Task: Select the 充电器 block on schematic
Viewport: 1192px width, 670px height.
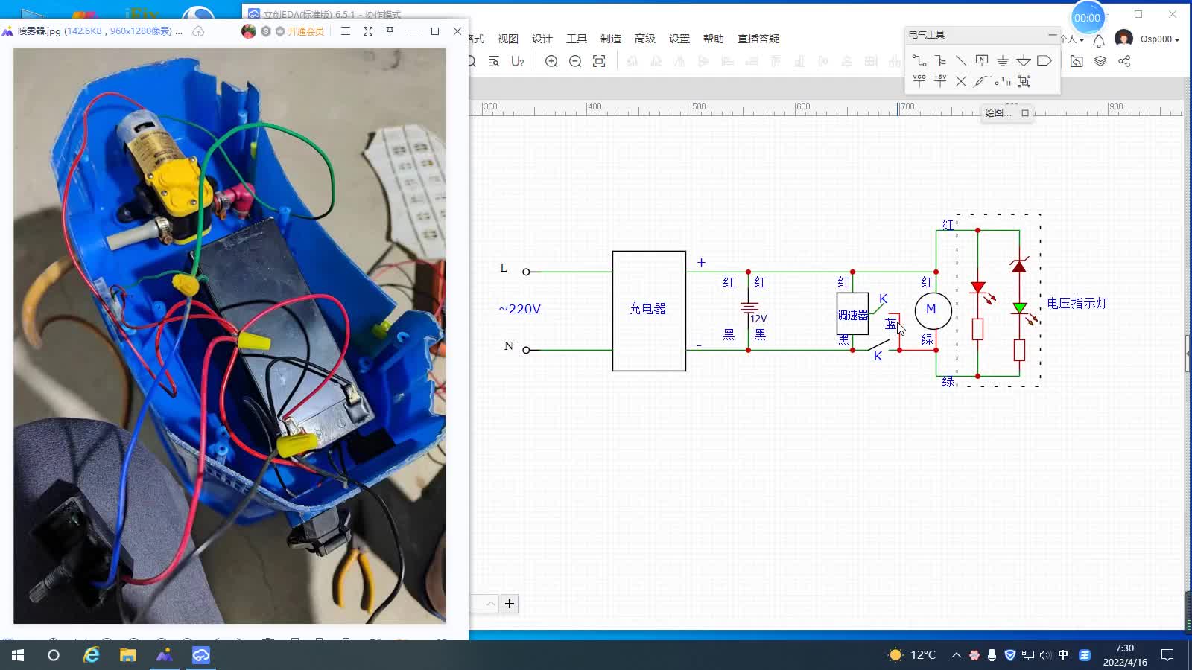Action: [649, 310]
